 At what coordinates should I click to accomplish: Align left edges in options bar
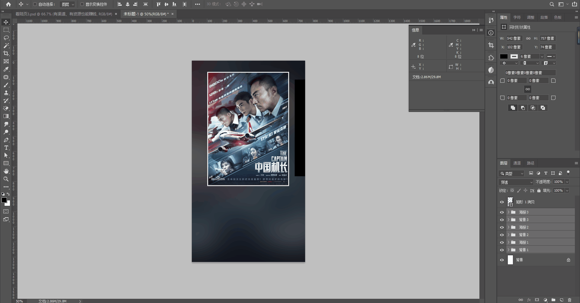(120, 4)
